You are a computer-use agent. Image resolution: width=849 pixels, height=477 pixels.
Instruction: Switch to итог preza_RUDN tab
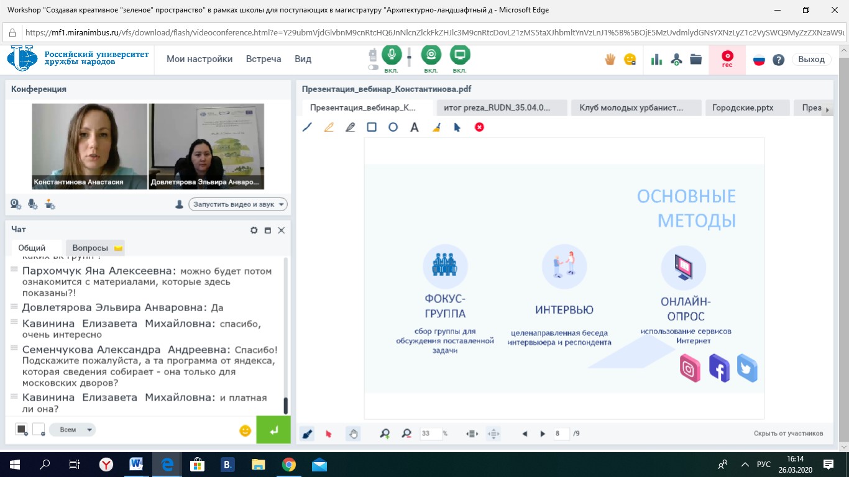pos(502,107)
